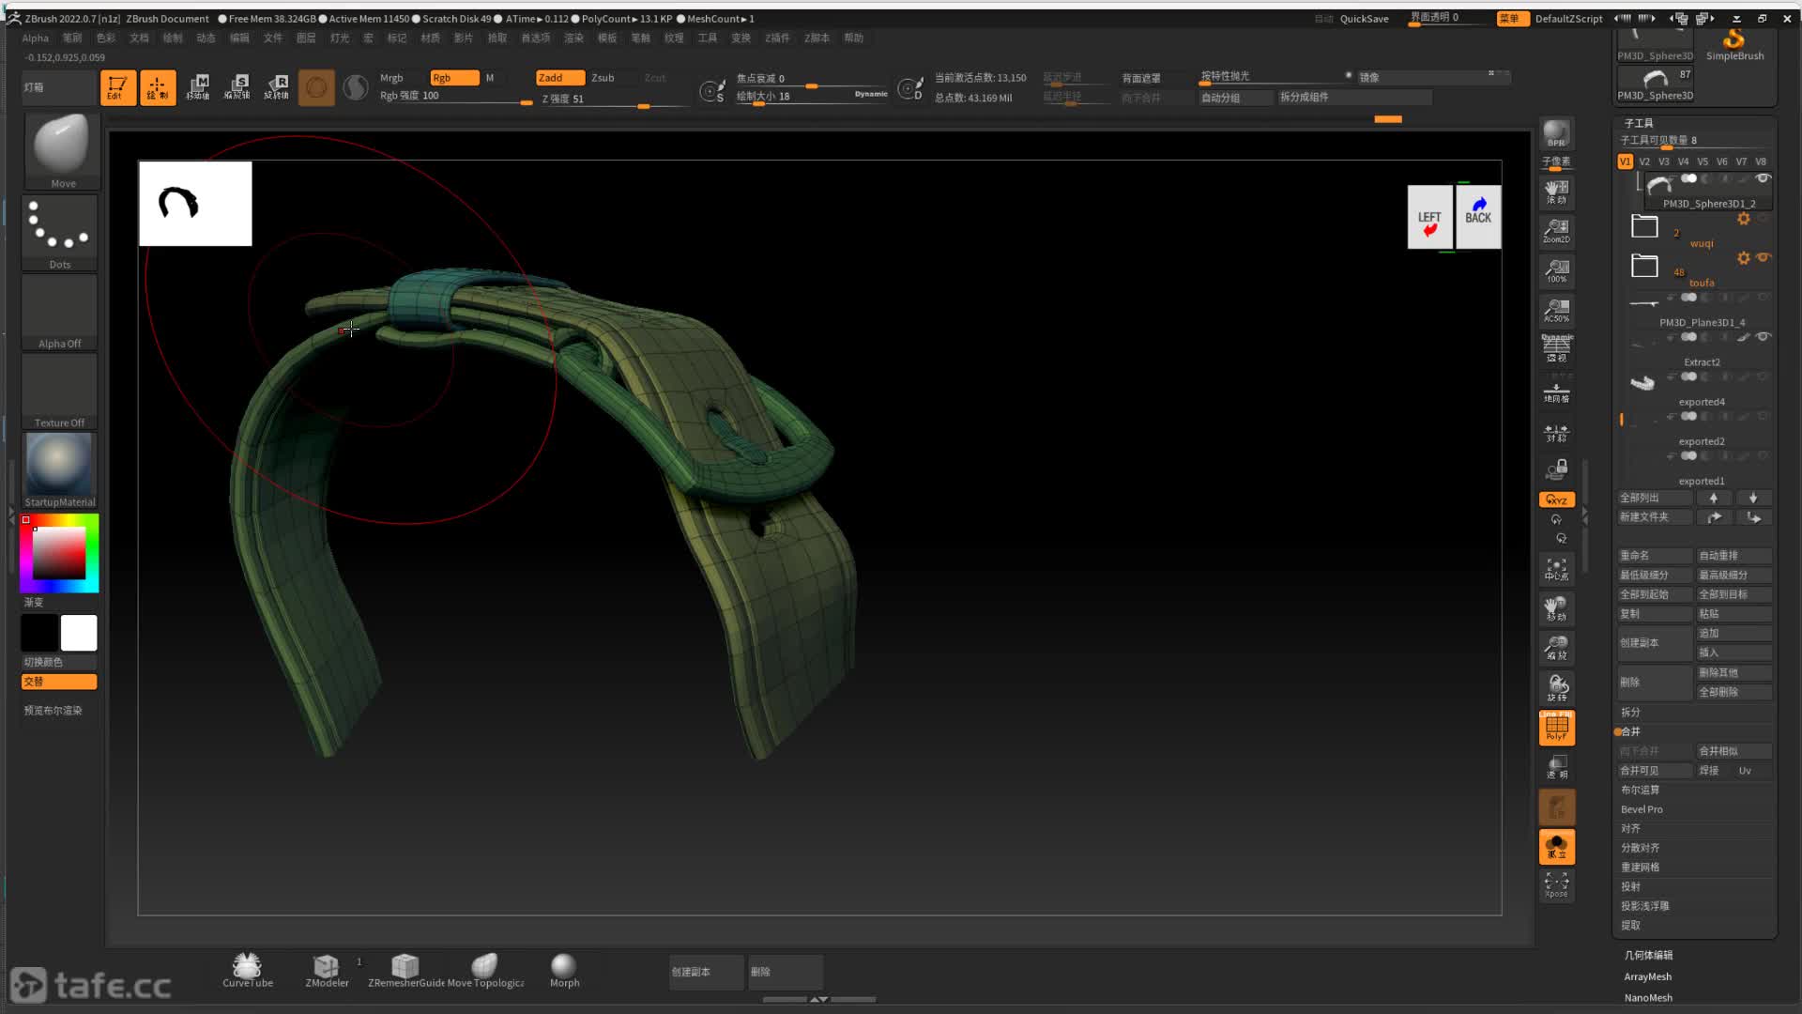The height and width of the screenshot is (1014, 1802).
Task: Select the SimpleBrush tool icon
Action: pos(1734,44)
